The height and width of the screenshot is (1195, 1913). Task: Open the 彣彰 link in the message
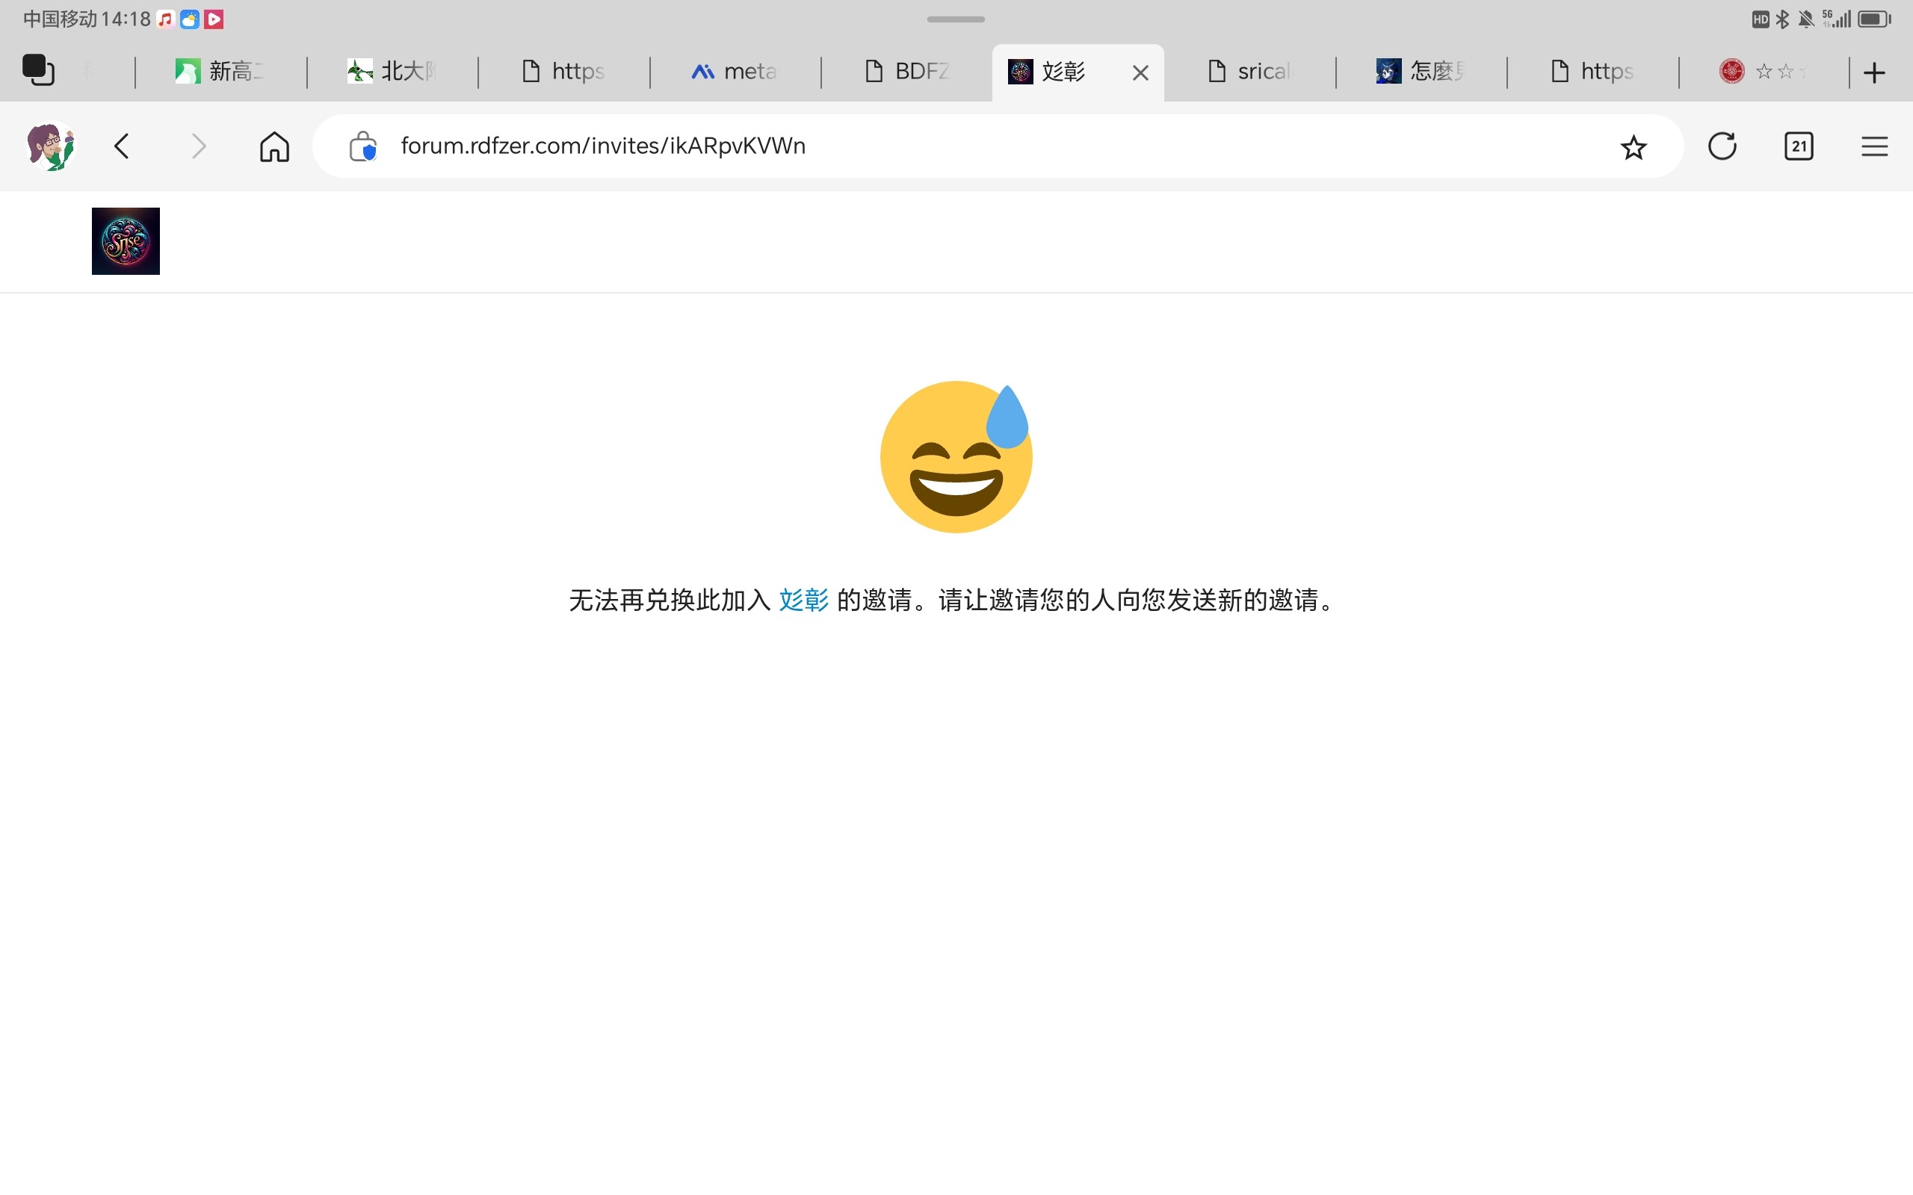point(803,600)
